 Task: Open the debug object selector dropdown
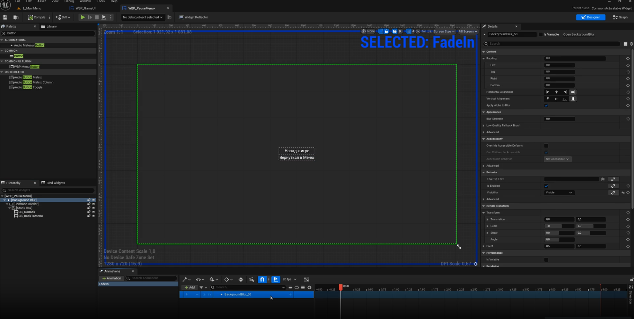(142, 17)
